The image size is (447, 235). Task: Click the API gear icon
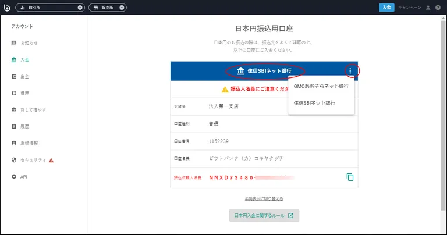click(x=14, y=177)
